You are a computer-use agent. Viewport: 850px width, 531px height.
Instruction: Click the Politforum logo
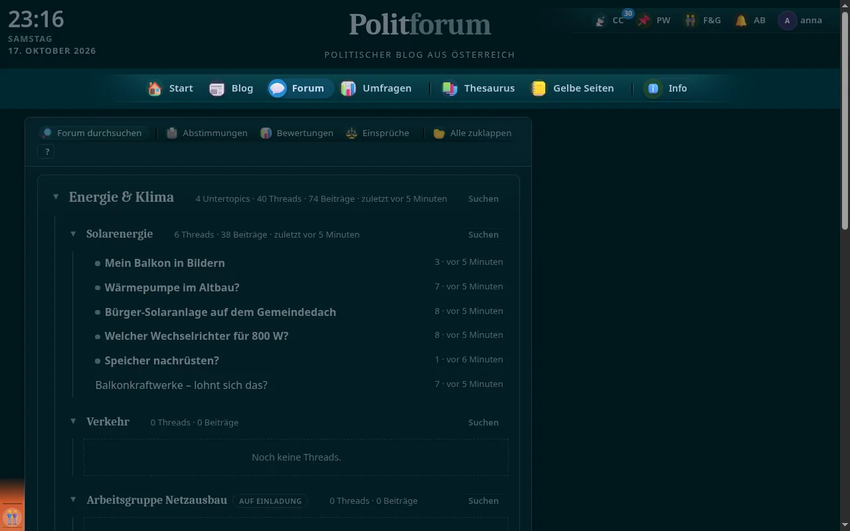(420, 25)
